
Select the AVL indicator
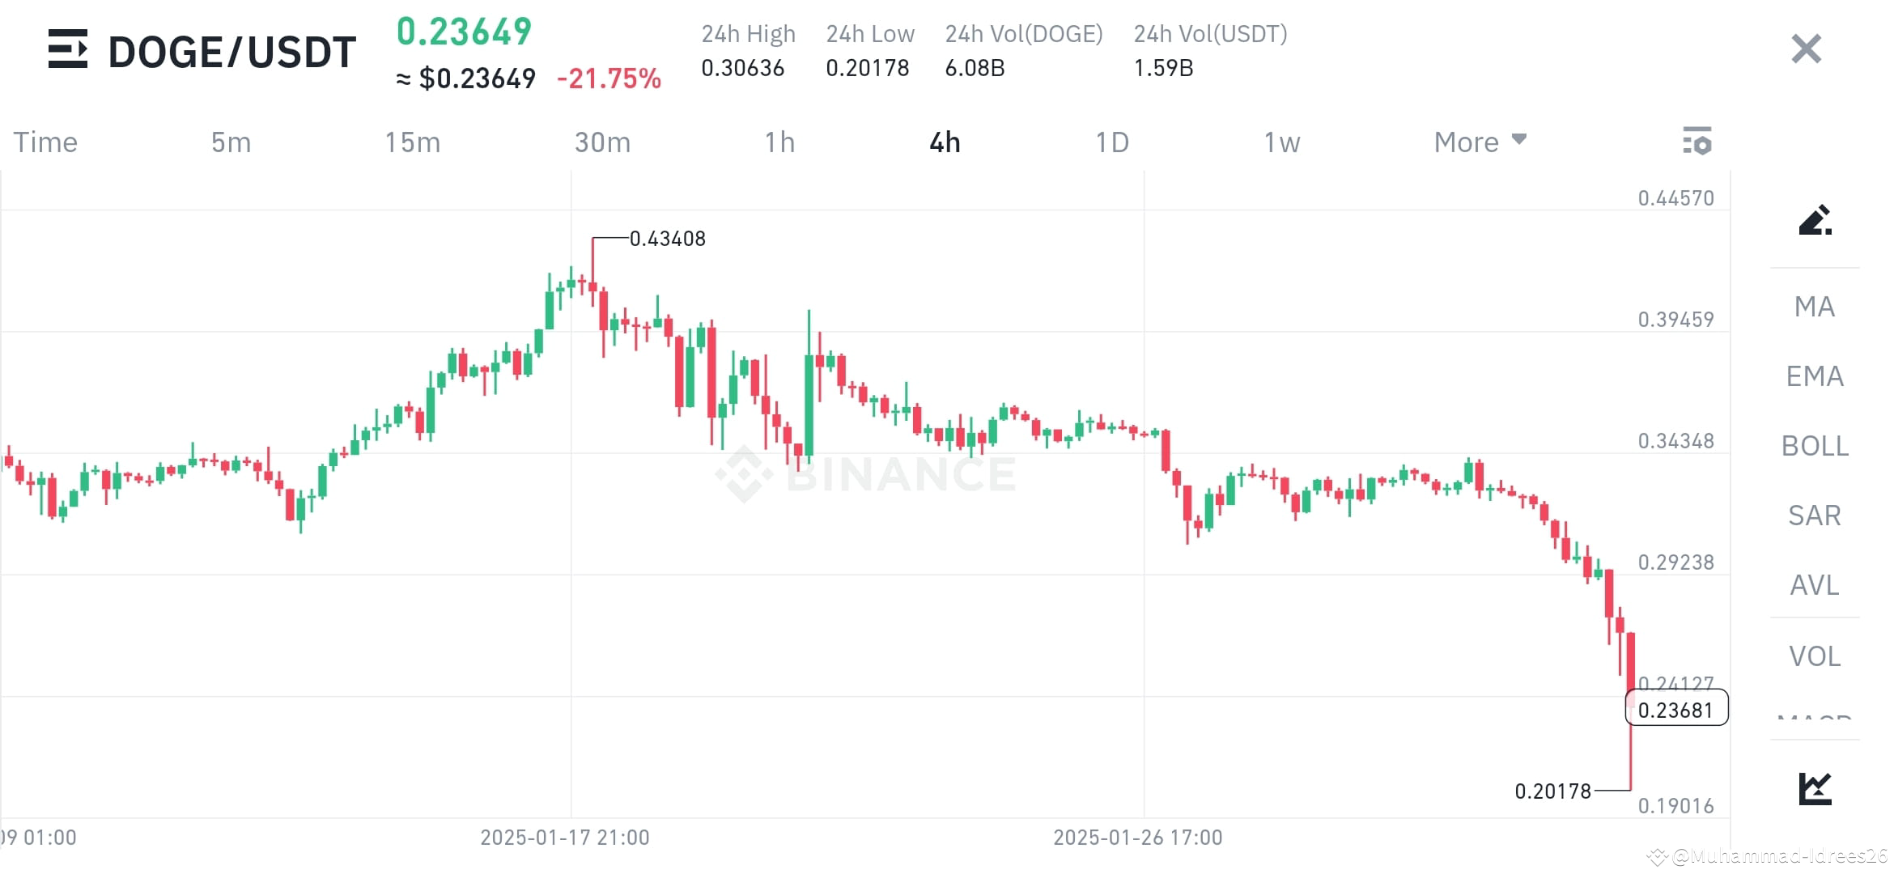coord(1814,585)
